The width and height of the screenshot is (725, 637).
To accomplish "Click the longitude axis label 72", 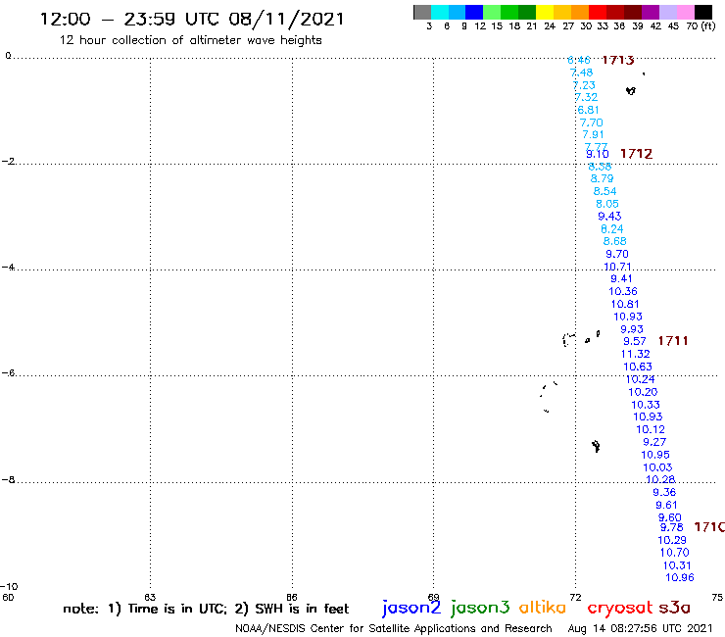I will [575, 597].
